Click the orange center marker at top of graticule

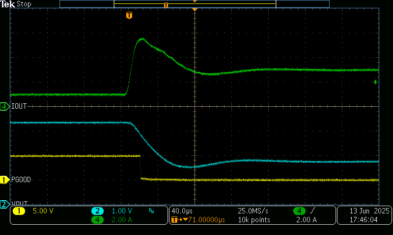195,9
